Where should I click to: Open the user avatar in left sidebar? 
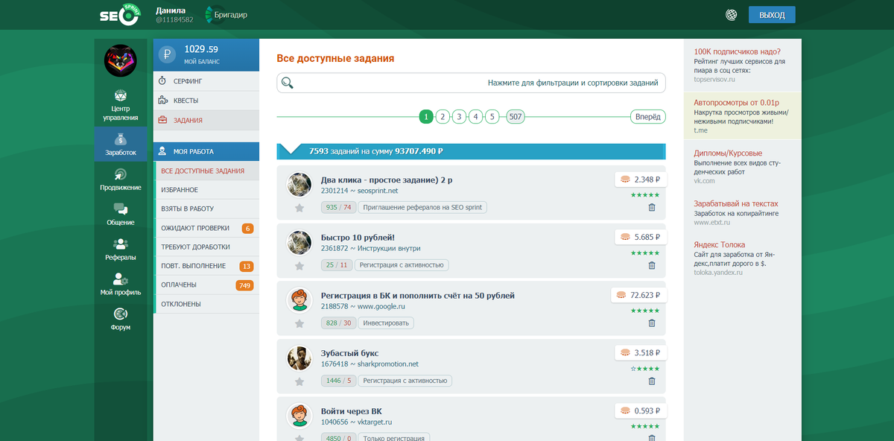(x=120, y=60)
